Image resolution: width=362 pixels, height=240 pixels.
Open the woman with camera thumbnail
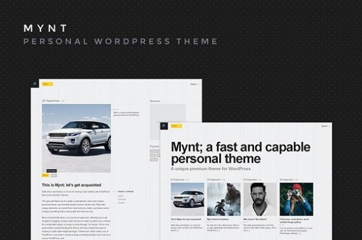click(297, 199)
